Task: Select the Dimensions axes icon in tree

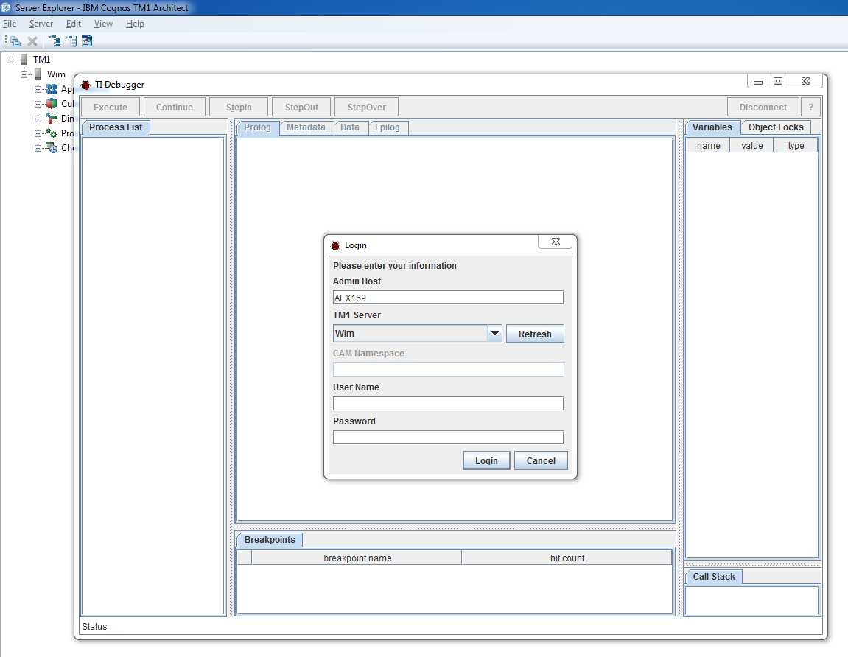Action: click(x=52, y=119)
